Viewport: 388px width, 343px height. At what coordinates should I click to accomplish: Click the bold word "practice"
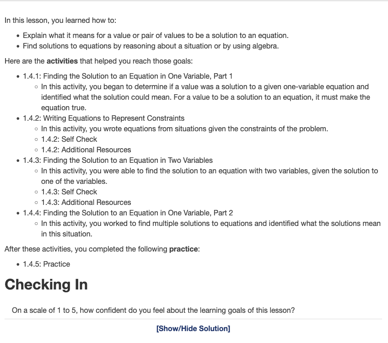pos(183,249)
